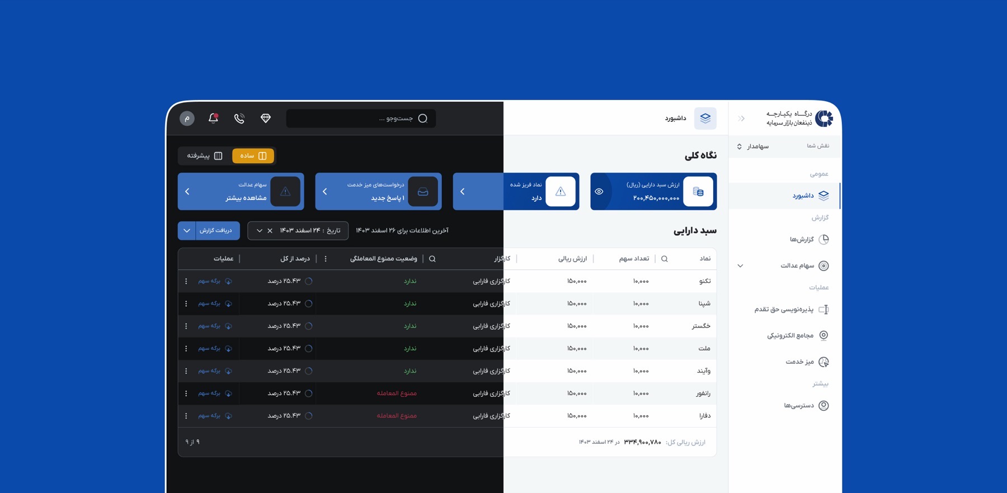Screen dimensions: 1007x493
Task: Select داشبورد in the sidebar
Action: pyautogui.click(x=785, y=196)
